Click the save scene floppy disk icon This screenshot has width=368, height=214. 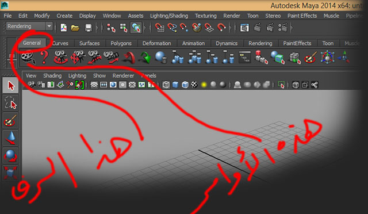[88, 28]
